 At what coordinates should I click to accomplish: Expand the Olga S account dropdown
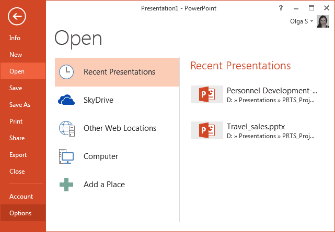click(311, 21)
